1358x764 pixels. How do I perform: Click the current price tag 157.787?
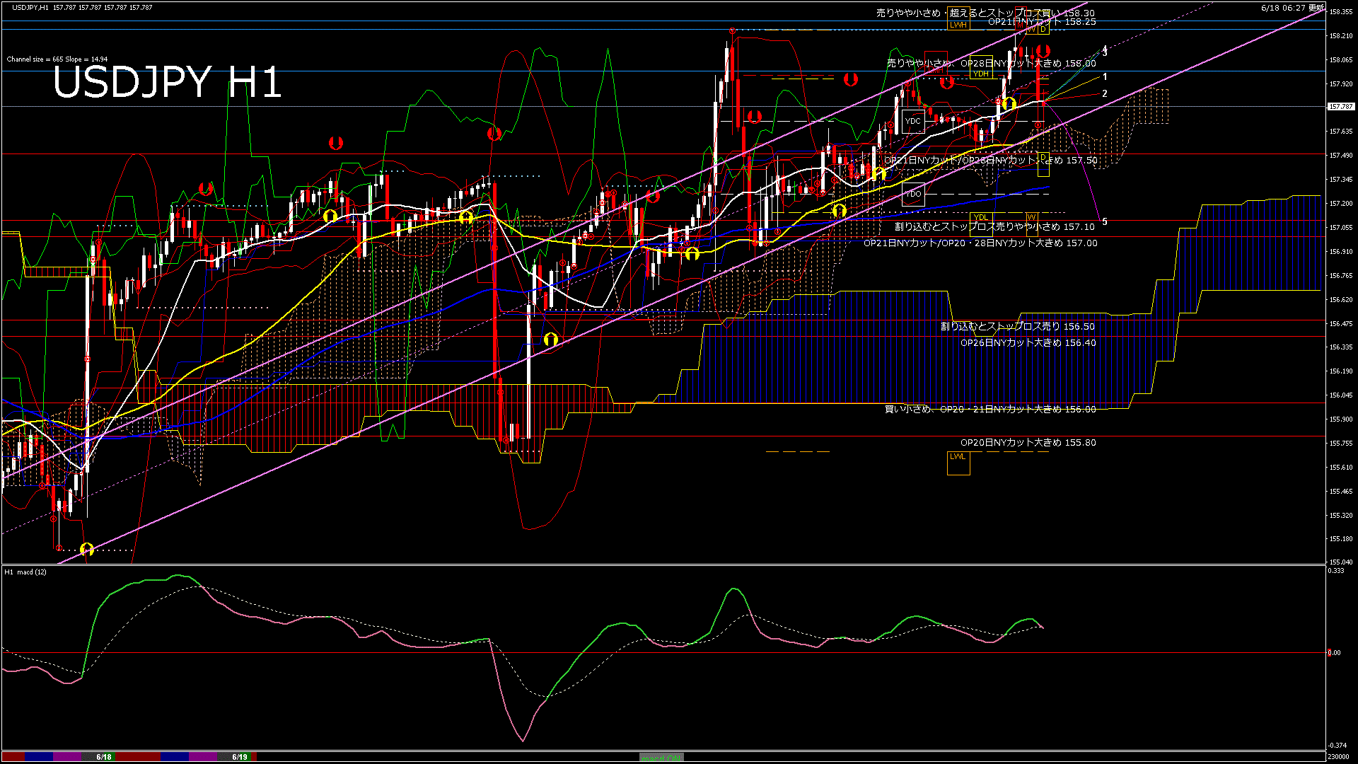[x=1340, y=107]
